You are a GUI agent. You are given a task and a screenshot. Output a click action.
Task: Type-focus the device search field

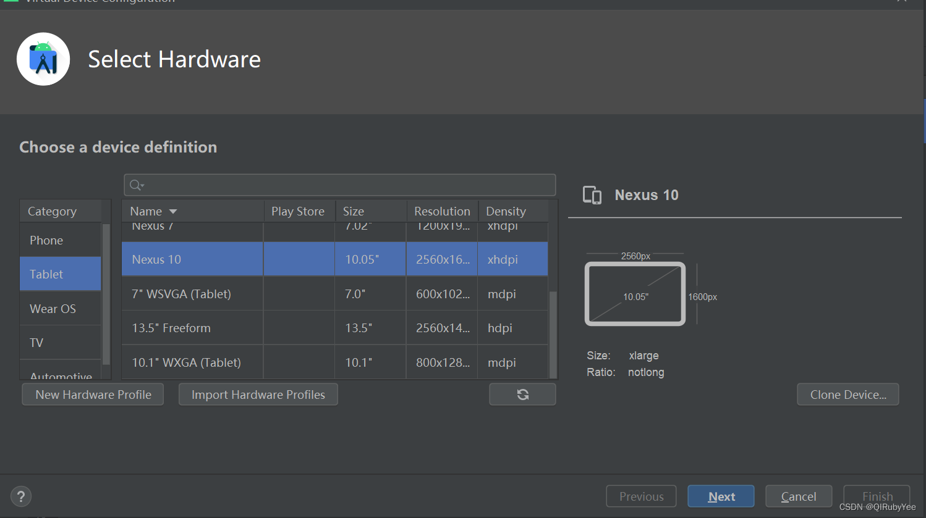coord(340,185)
